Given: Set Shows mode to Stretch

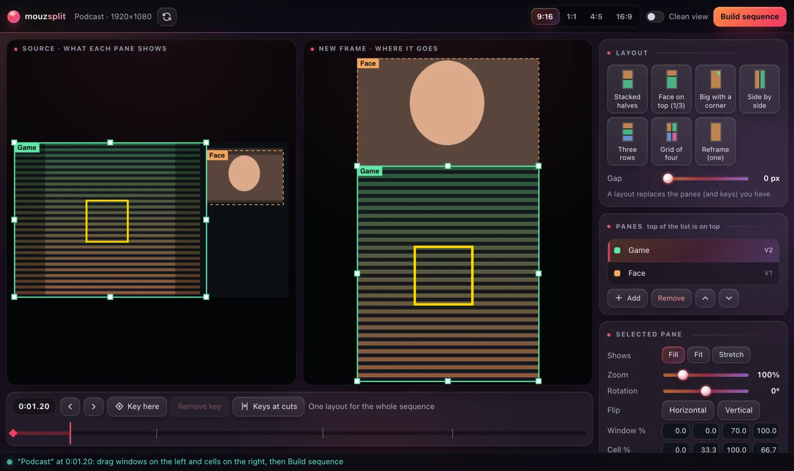Looking at the screenshot, I should (731, 354).
